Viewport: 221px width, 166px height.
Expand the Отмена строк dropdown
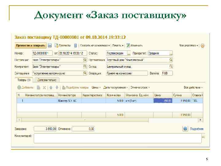tap(140, 88)
